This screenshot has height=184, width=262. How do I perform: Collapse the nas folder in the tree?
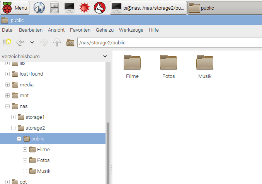coord(8,106)
